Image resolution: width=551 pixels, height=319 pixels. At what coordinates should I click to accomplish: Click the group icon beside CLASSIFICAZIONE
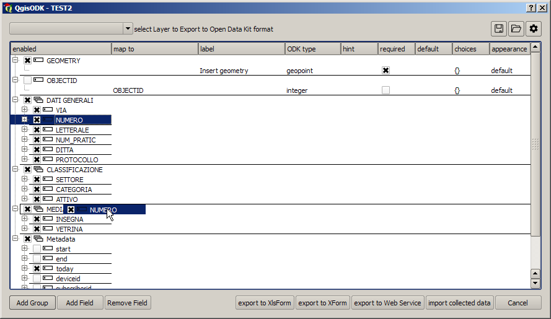(x=38, y=169)
